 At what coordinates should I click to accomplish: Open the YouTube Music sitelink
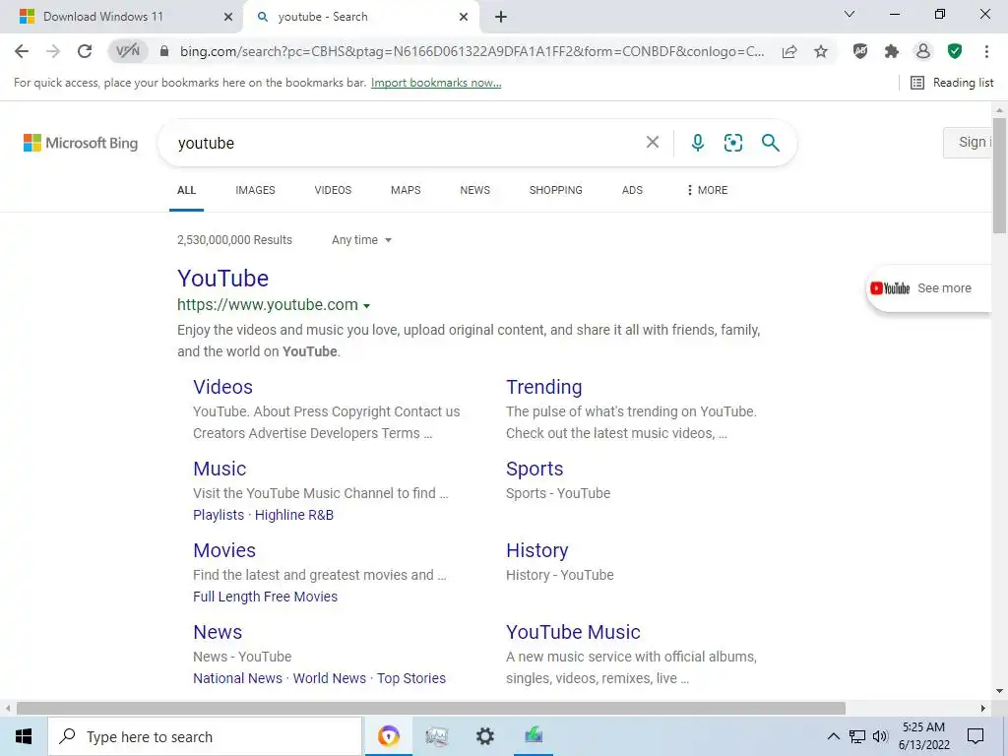[574, 632]
